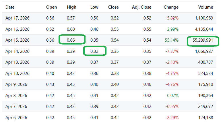
Task: Click the Change column header
Action: click(x=171, y=7)
